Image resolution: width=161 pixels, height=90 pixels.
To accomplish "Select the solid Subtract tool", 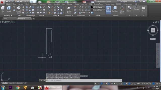I will point(27,10).
